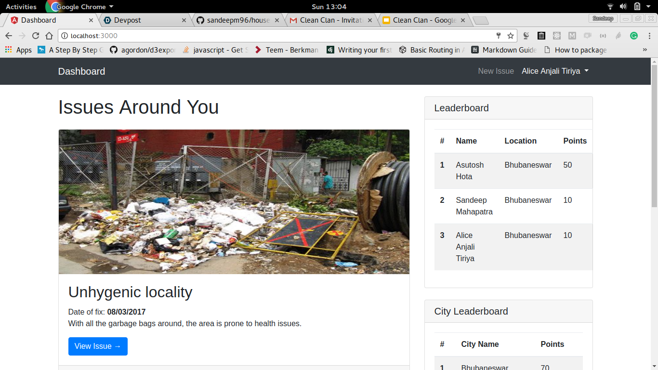Click the gray chat bubble extension icon
658x370 pixels.
(x=588, y=36)
